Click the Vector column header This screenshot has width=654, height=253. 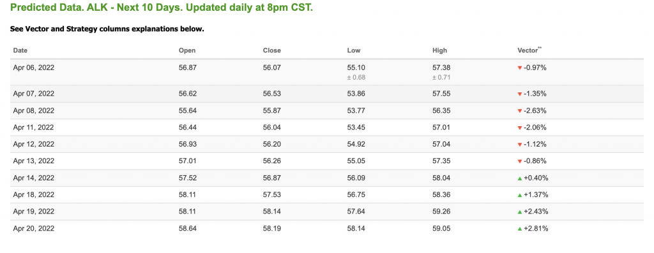click(529, 50)
